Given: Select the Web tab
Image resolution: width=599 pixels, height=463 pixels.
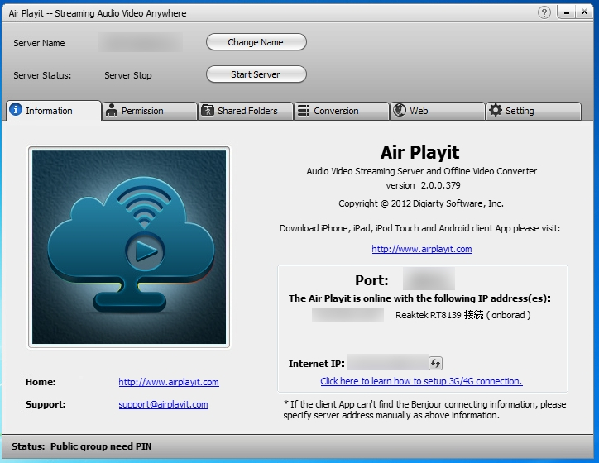Looking at the screenshot, I should coord(438,111).
